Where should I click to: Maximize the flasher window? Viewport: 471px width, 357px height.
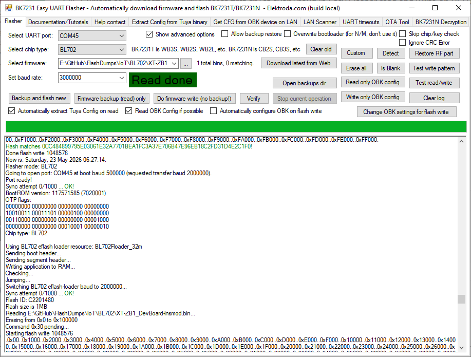pos(435,8)
